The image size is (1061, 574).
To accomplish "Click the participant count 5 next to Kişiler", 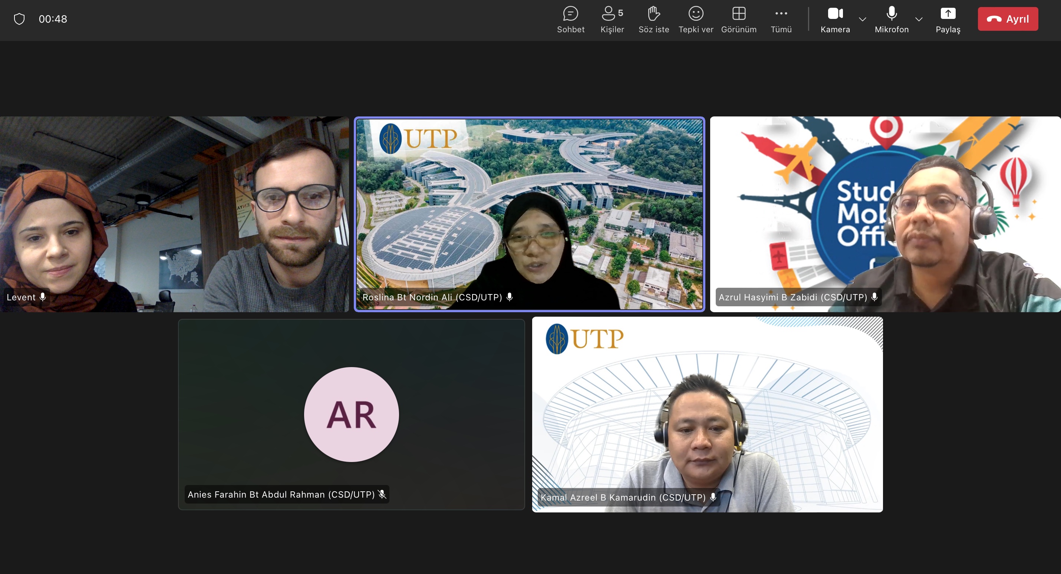I will click(620, 13).
